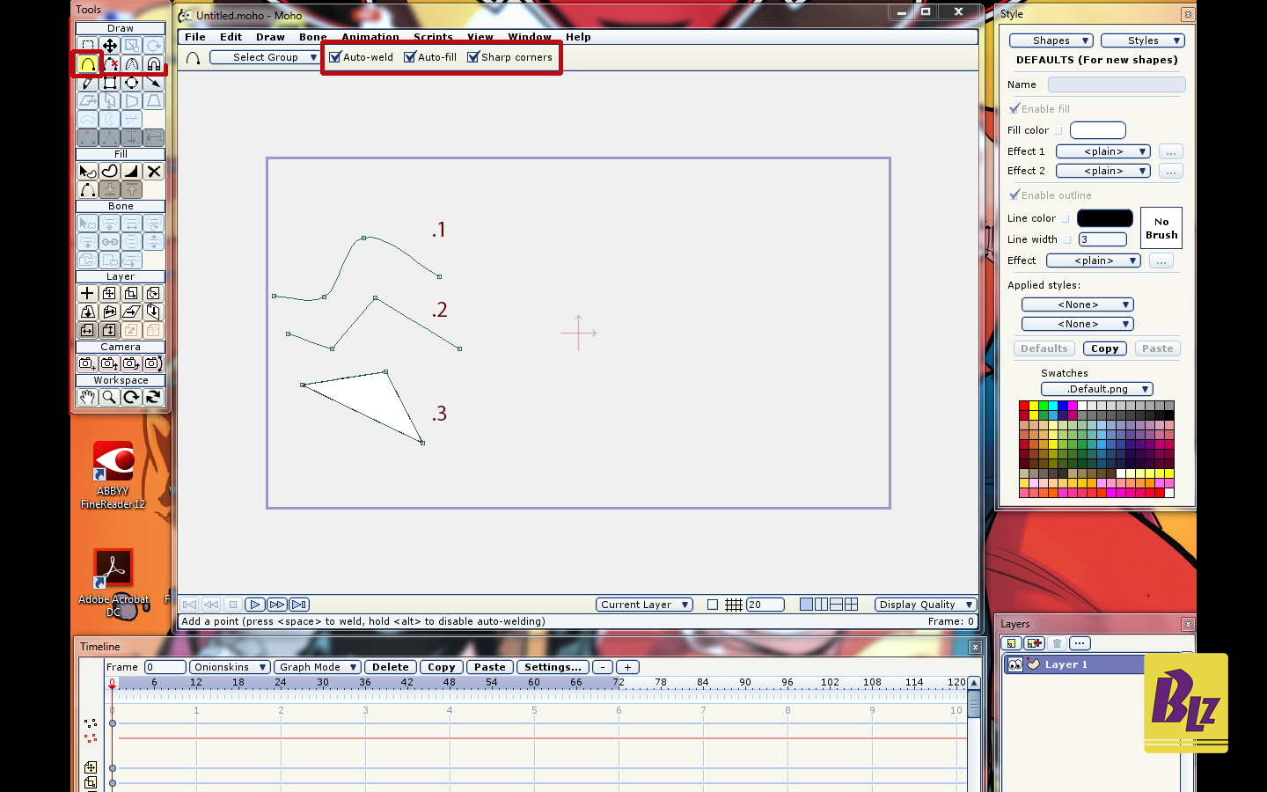Choose the Translate Points move tool
Screen dimensions: 1267x792
coord(109,45)
